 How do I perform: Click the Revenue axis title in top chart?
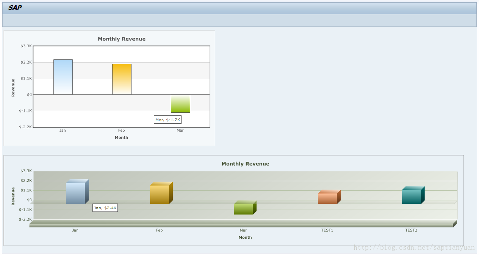coord(13,88)
